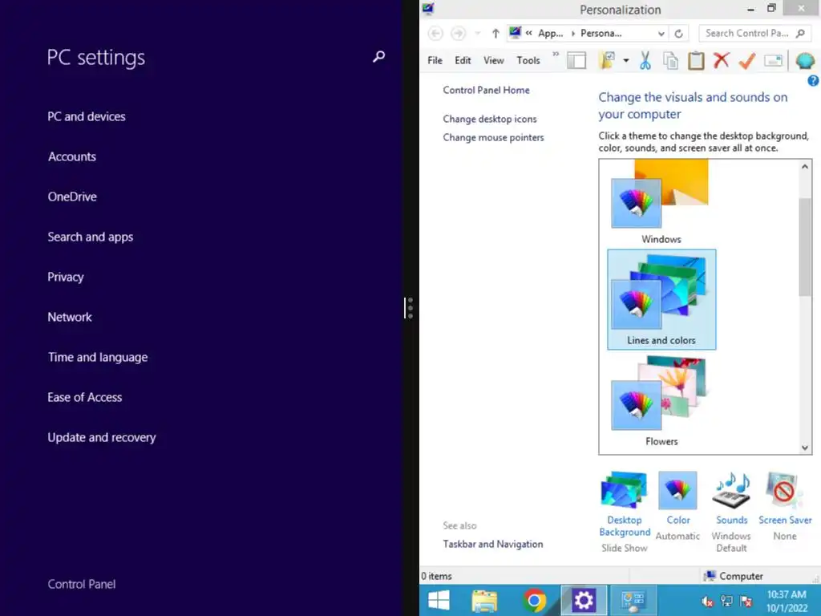Click the PC settings search magnifier
This screenshot has height=616, width=821.
378,57
